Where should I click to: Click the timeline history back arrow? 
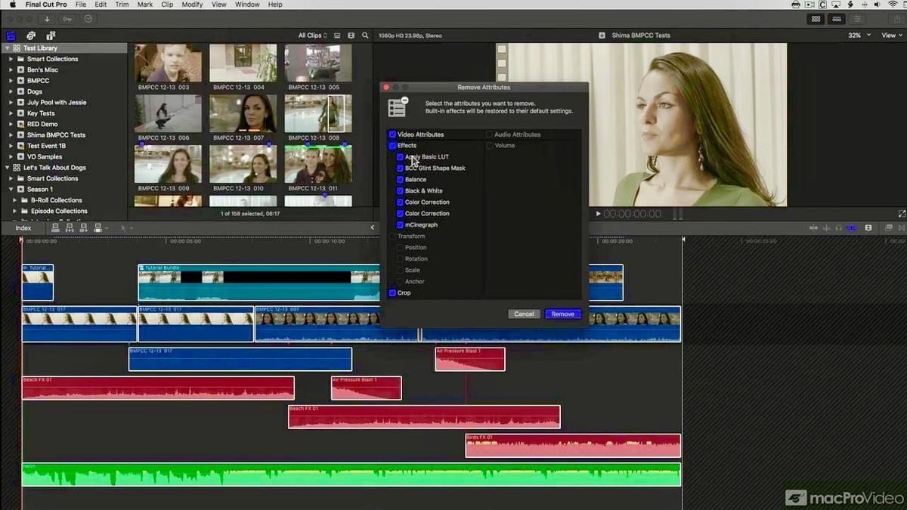(372, 227)
